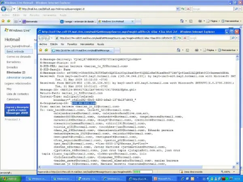Screen dimensions: 243x182
Task: Click the Add to Favorites icon in the front window
Action: [46, 50]
